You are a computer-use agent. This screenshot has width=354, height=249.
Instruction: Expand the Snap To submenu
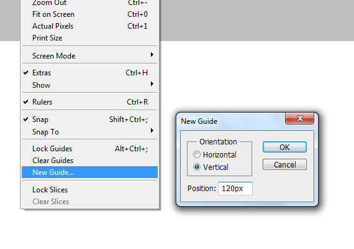pyautogui.click(x=89, y=131)
